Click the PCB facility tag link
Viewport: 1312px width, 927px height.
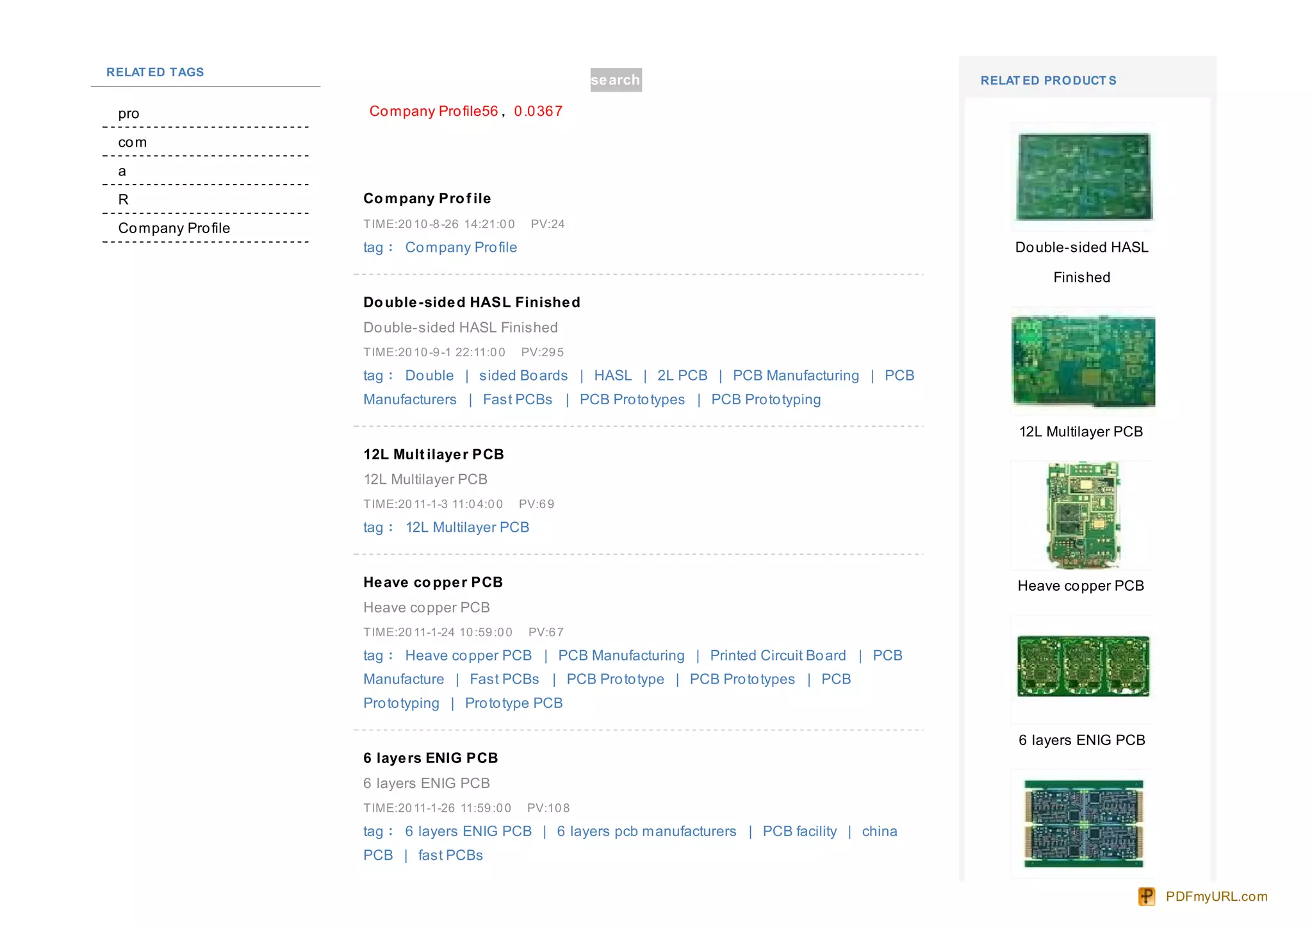point(799,831)
